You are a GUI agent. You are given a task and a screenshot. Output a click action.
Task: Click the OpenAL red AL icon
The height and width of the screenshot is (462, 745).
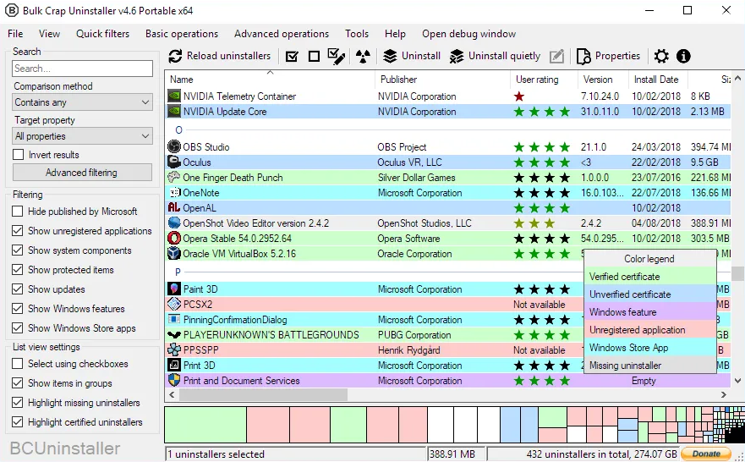point(174,207)
